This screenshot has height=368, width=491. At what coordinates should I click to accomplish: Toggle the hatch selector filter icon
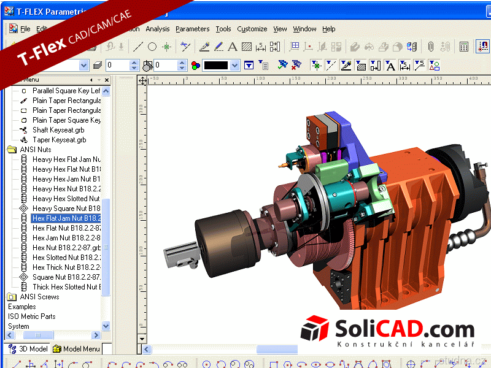coord(361,66)
